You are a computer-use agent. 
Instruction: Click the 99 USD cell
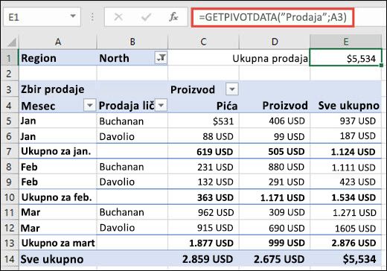click(x=275, y=136)
